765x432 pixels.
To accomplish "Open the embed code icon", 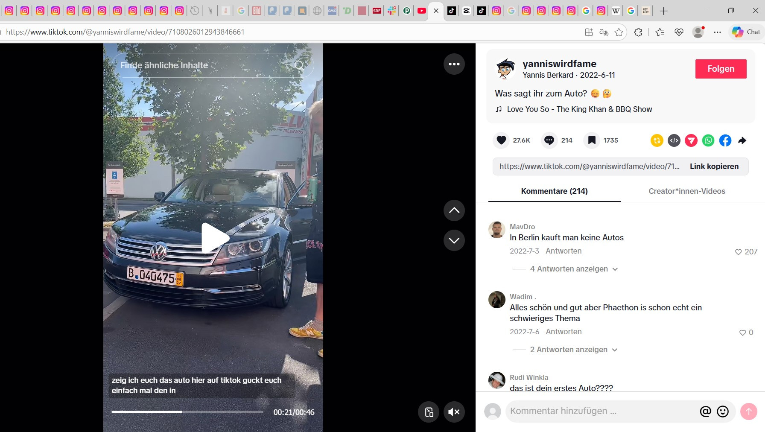I will (674, 140).
